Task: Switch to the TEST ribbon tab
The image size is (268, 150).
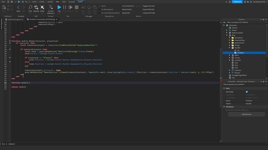Action: coord(57,2)
